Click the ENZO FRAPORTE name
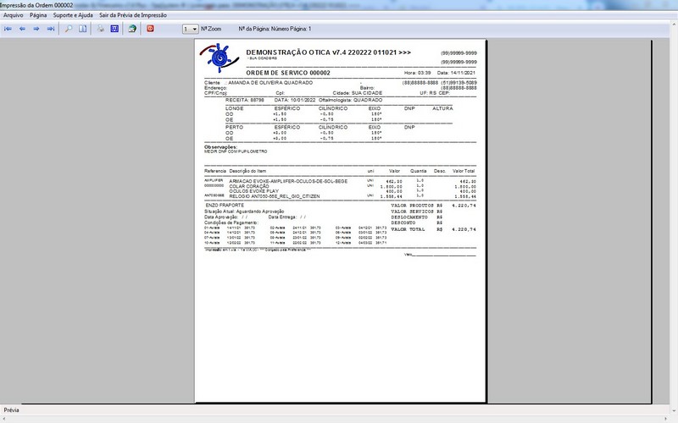Viewport: 678px width, 423px height. pos(225,206)
